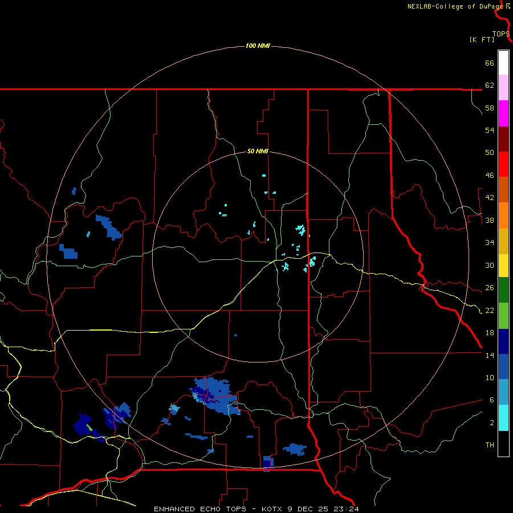This screenshot has width=513, height=513.
Task: Click the "[K FT]" units label
Action: (x=482, y=39)
